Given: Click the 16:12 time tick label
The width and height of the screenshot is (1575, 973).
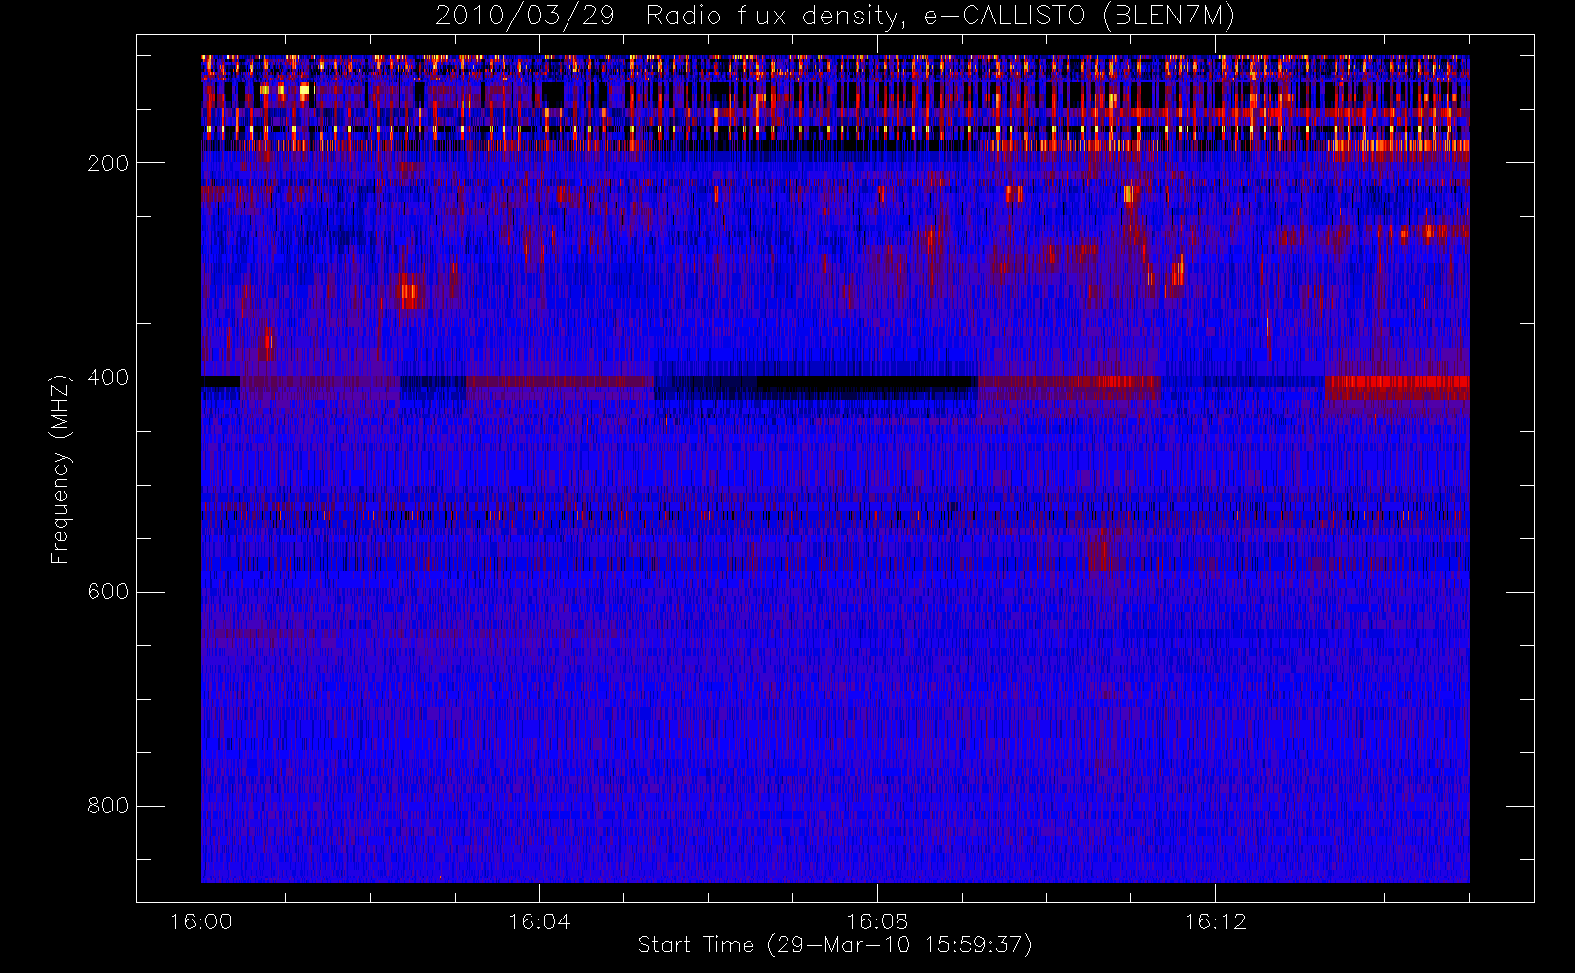Looking at the screenshot, I should (x=1215, y=921).
